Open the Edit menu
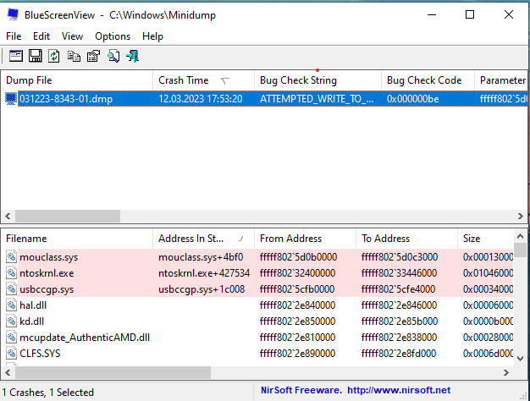Viewport: 530px width, 401px height. [x=41, y=36]
